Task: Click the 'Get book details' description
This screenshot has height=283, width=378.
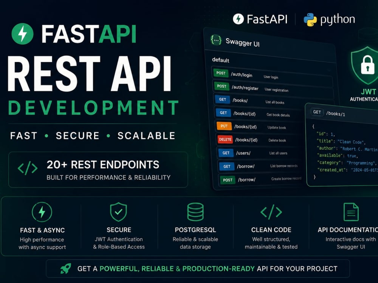Action: click(x=278, y=115)
